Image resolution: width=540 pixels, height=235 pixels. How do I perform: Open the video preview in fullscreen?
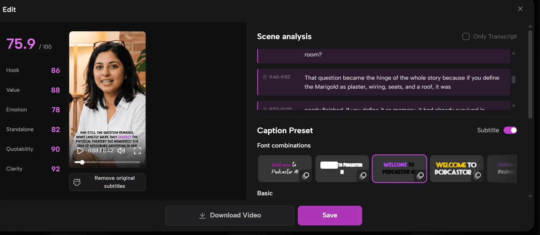click(137, 150)
